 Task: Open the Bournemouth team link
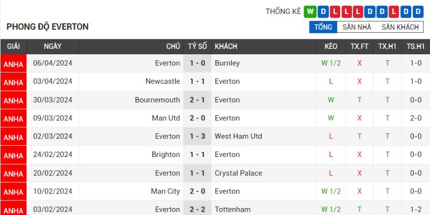(x=157, y=100)
